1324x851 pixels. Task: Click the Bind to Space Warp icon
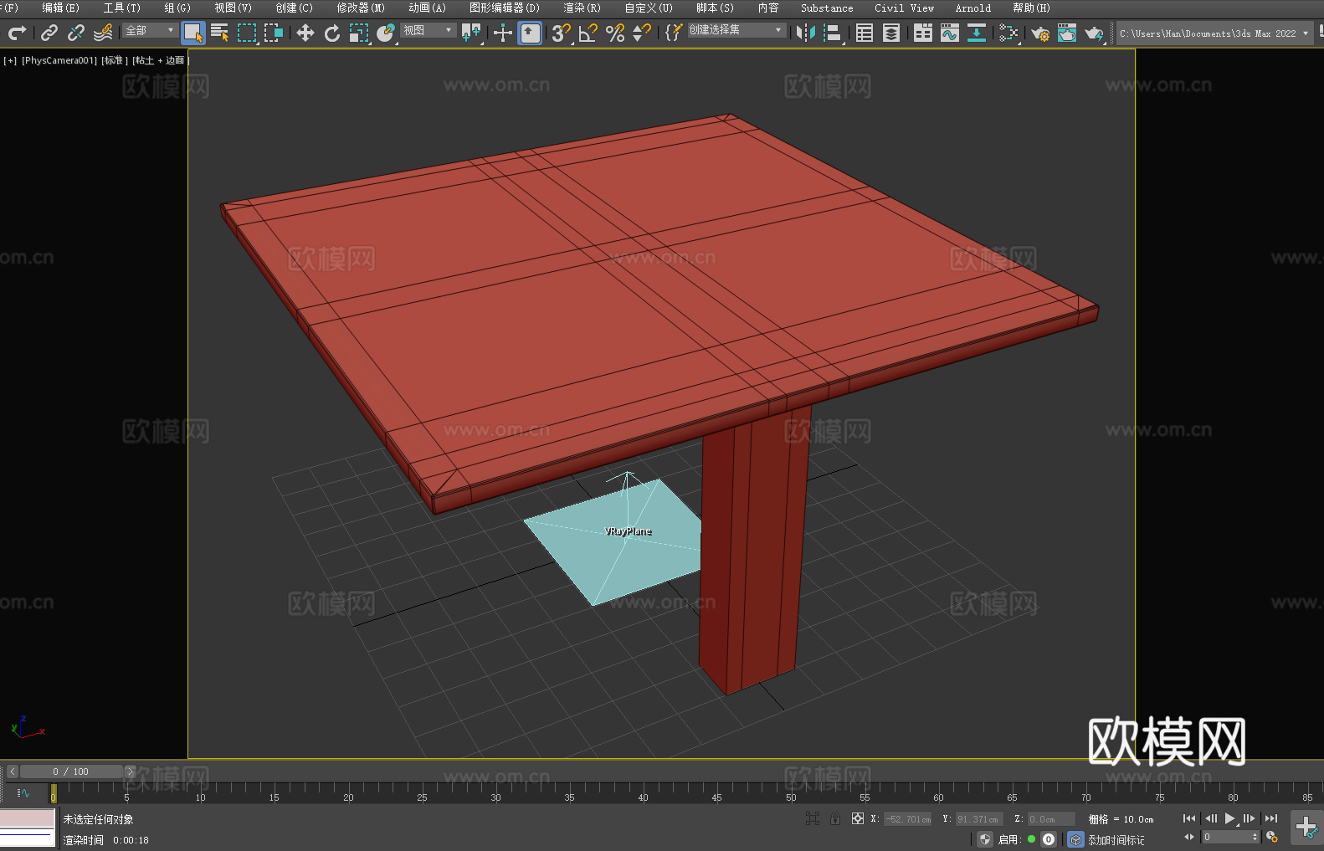103,33
